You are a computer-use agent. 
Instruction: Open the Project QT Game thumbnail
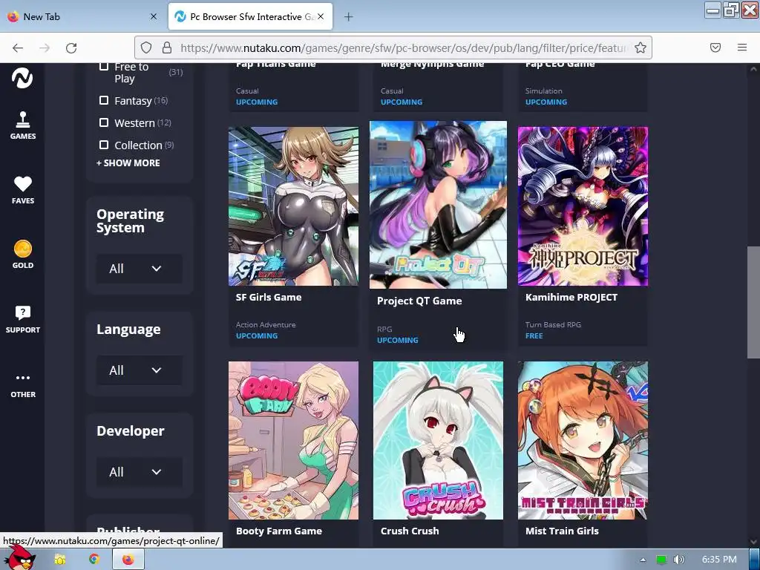tap(438, 205)
